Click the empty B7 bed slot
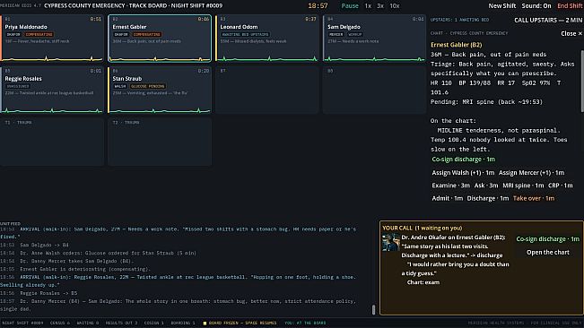The image size is (584, 328). pyautogui.click(x=267, y=90)
